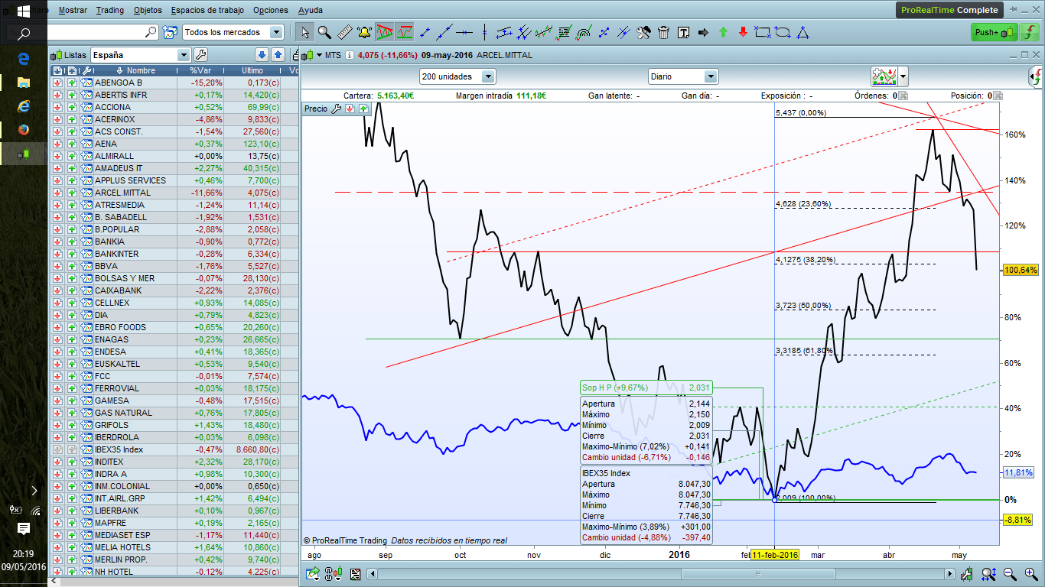Open the Objetos menu

148,11
